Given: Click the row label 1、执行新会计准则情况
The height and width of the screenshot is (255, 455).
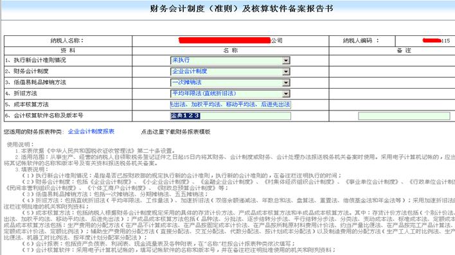Looking at the screenshot, I should pyautogui.click(x=35, y=60).
